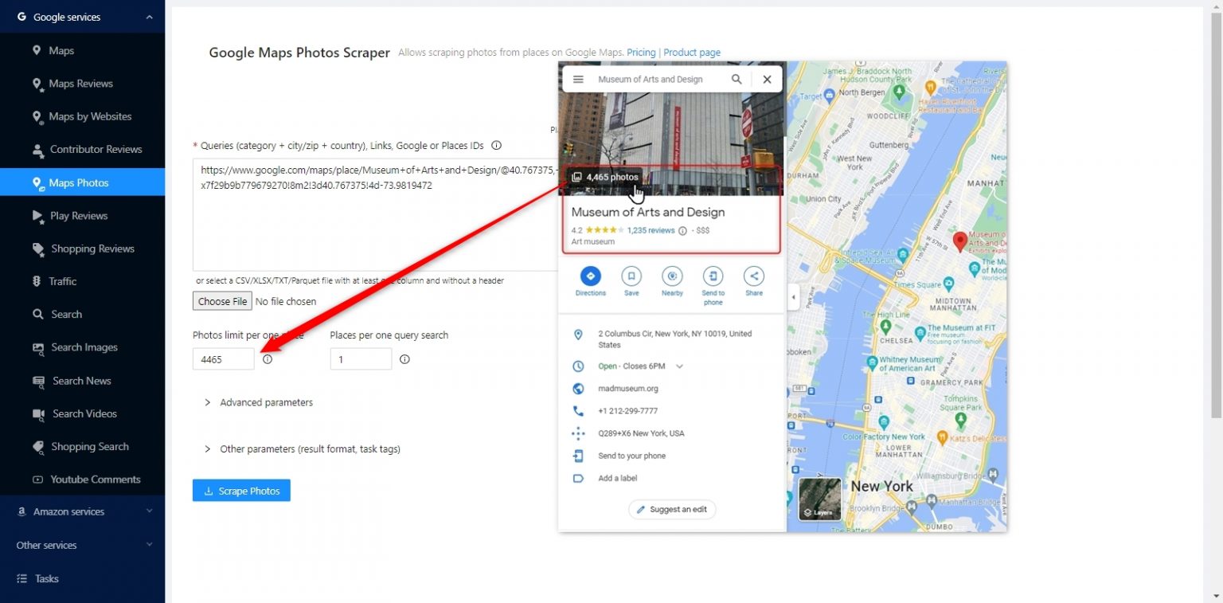
Task: Open the Pricing link
Action: pyautogui.click(x=641, y=52)
